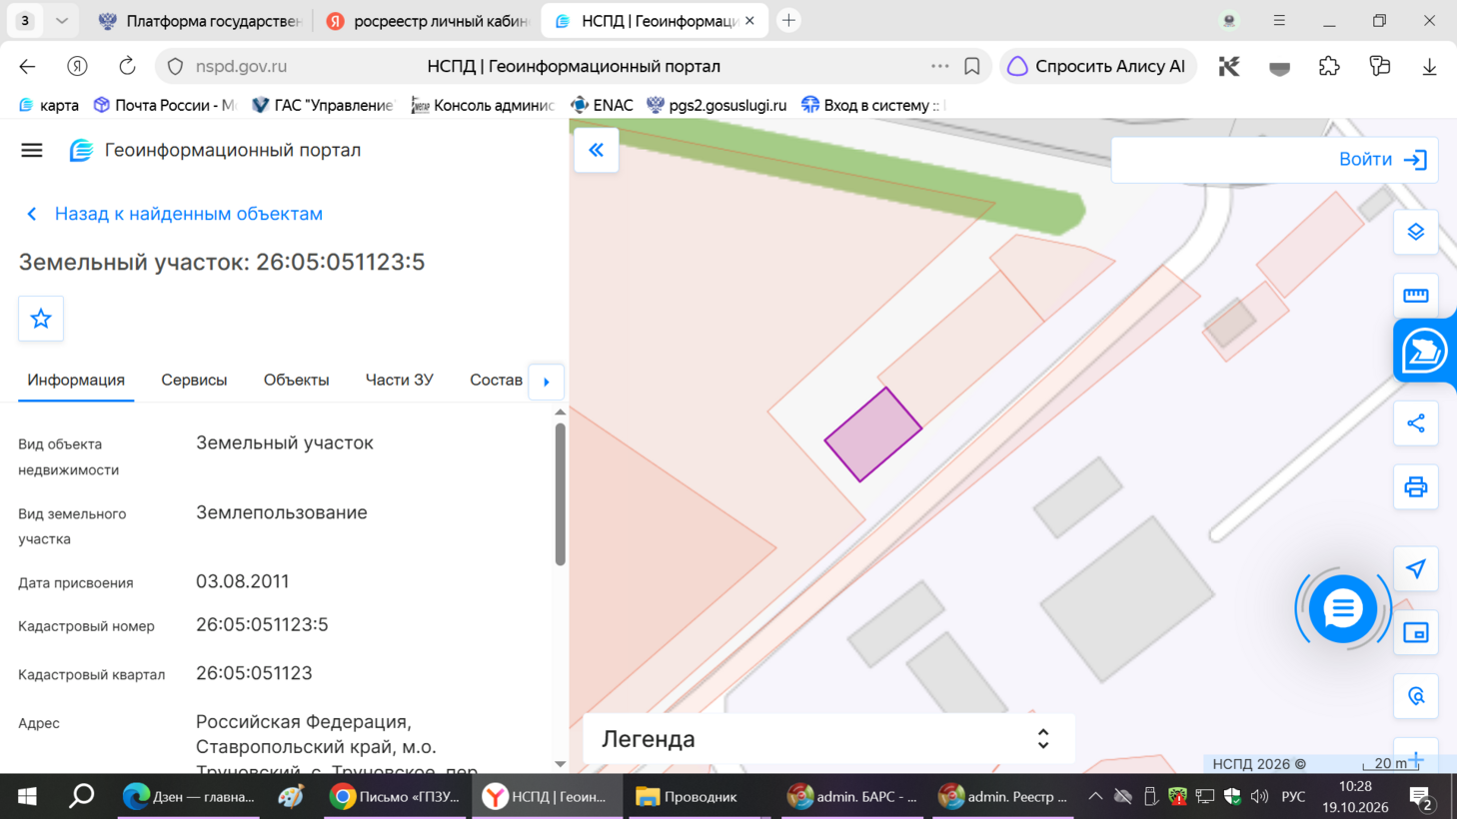Click the Войти login button

click(x=1383, y=160)
